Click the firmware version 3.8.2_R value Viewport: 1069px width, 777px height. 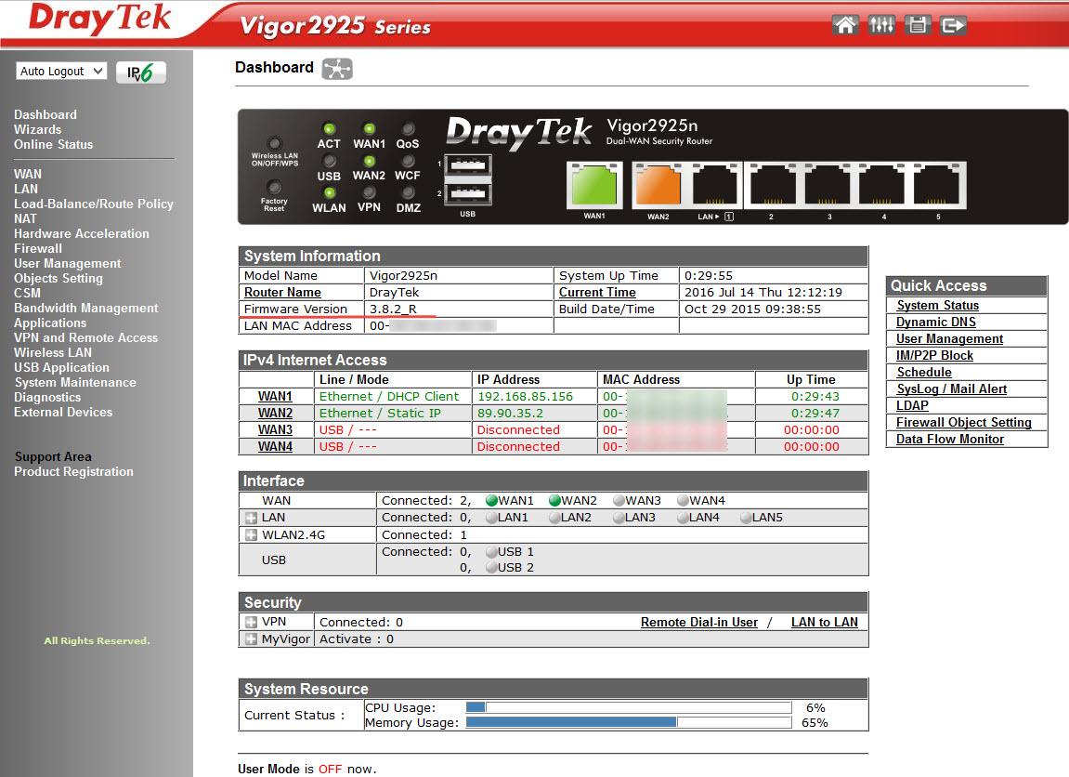(x=393, y=309)
